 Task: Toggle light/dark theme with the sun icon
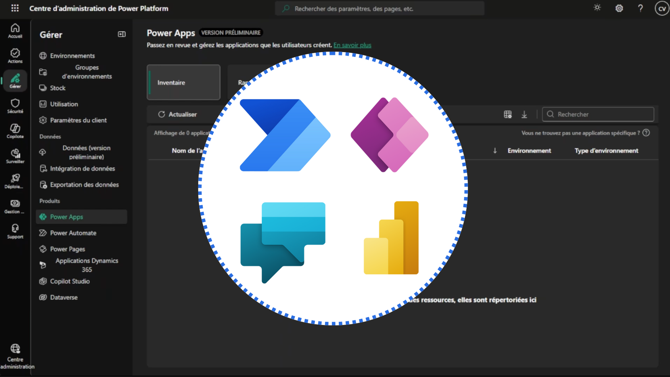597,8
